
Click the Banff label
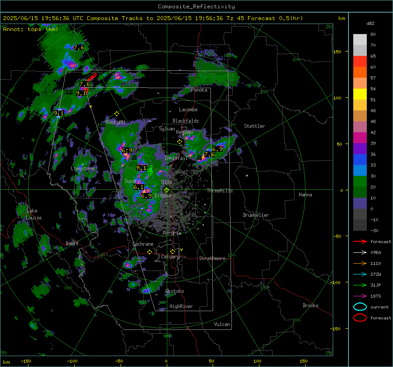pyautogui.click(x=72, y=244)
